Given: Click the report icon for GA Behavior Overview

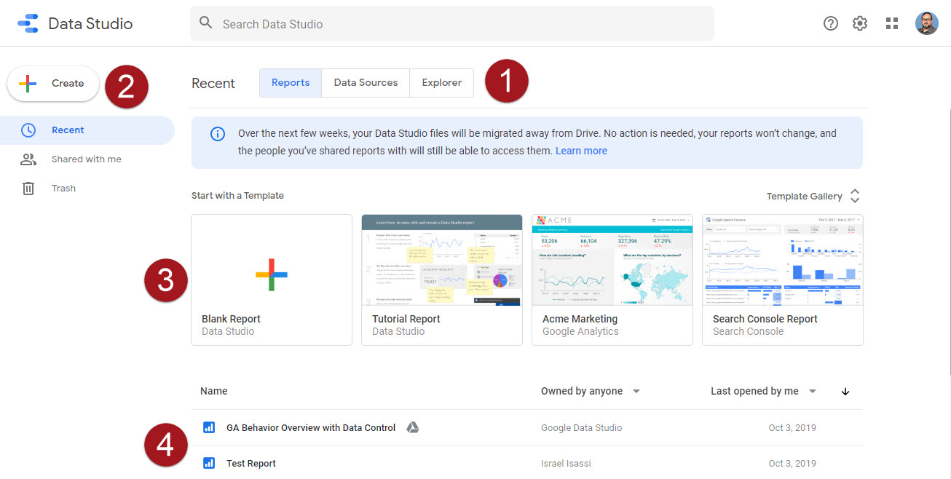Looking at the screenshot, I should click(x=209, y=427).
